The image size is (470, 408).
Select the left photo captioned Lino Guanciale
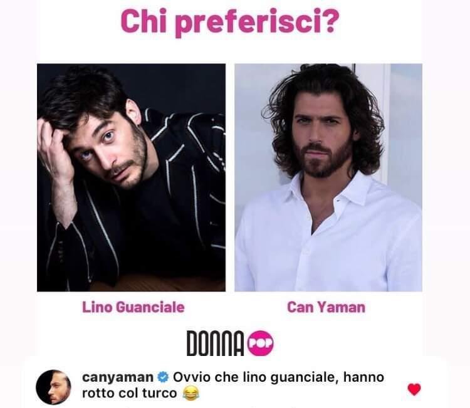coord(132,177)
